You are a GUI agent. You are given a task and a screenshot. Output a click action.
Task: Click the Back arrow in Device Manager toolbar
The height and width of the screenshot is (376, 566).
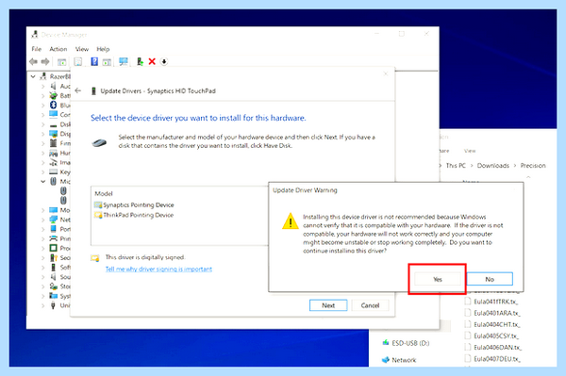pyautogui.click(x=33, y=61)
